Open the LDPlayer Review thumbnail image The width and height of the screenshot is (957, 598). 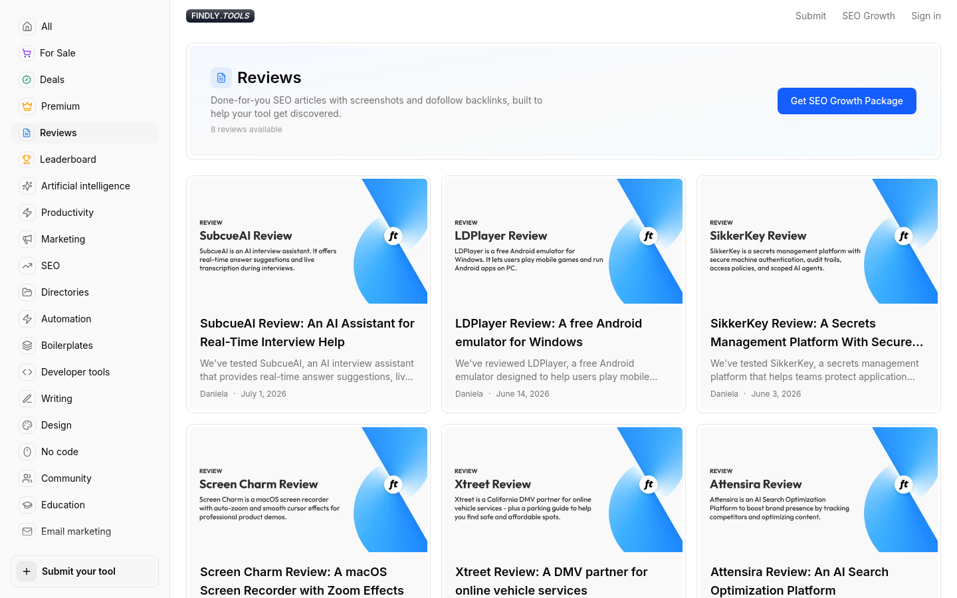click(564, 241)
